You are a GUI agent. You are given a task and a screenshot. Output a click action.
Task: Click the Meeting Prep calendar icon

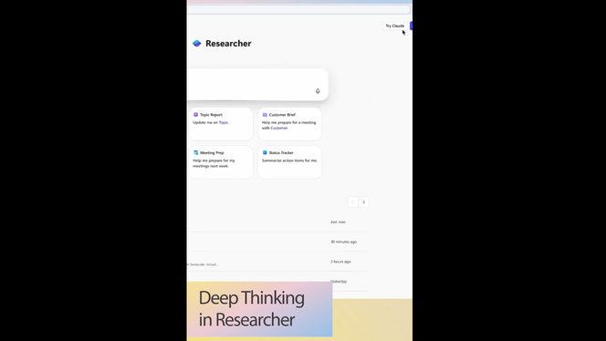195,152
